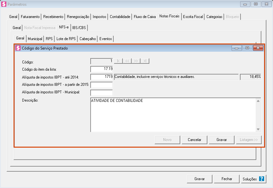Open the Impostos tab
This screenshot has width=273, height=188.
coord(99,17)
